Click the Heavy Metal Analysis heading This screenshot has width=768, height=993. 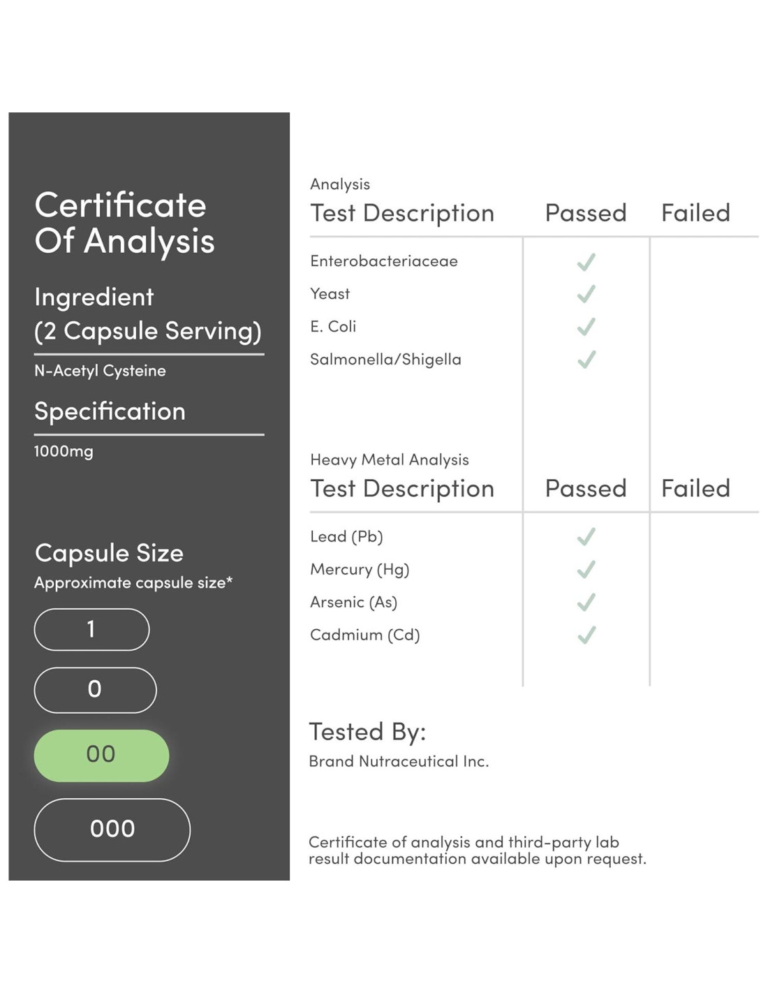pos(389,459)
